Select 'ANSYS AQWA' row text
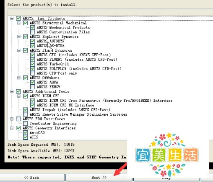 (x=47, y=82)
